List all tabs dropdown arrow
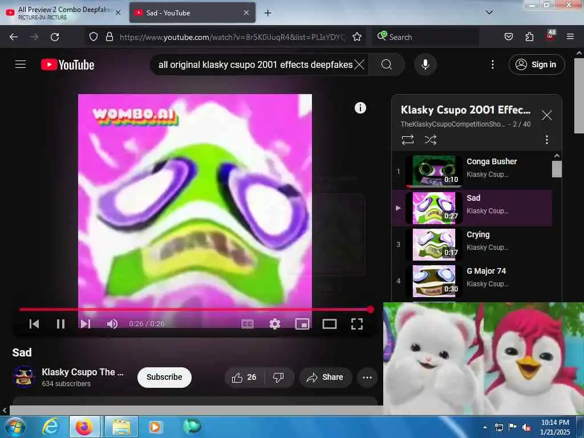The height and width of the screenshot is (438, 584). (x=489, y=13)
